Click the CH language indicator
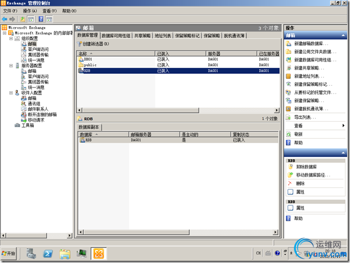The width and height of the screenshot is (350, 263). coord(258,253)
